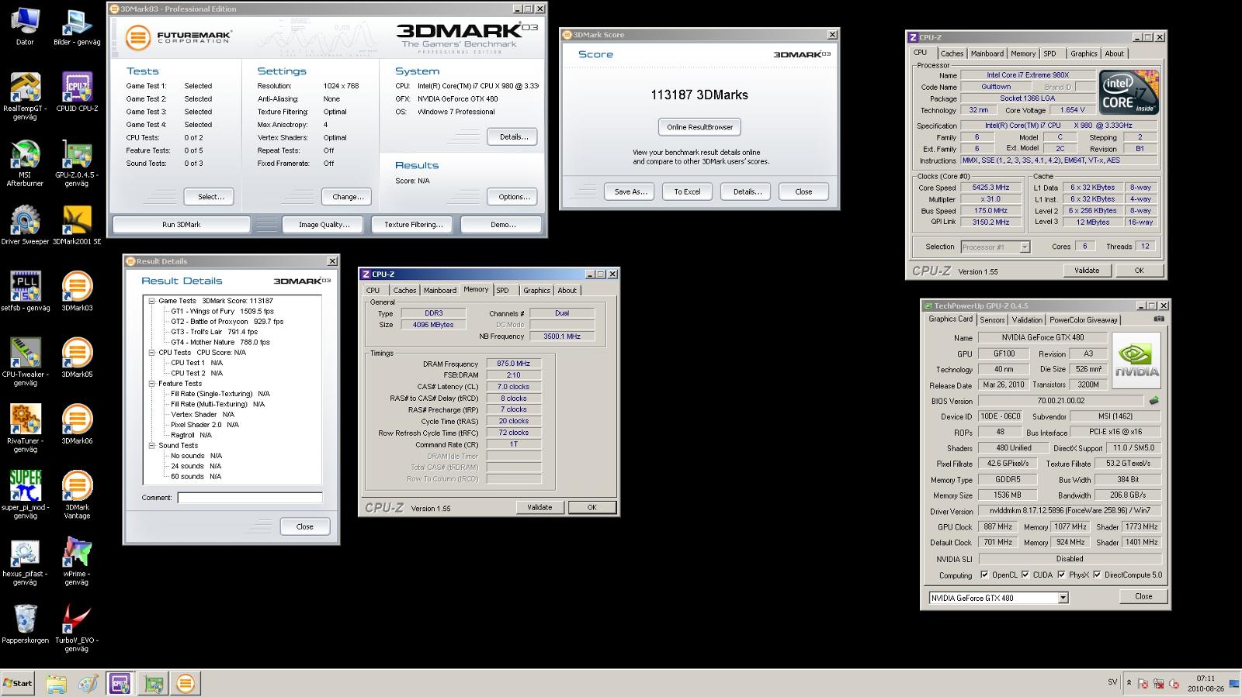The height and width of the screenshot is (697, 1242).
Task: Switch to Caches tab in CPU-Z CPU window
Action: pos(952,53)
